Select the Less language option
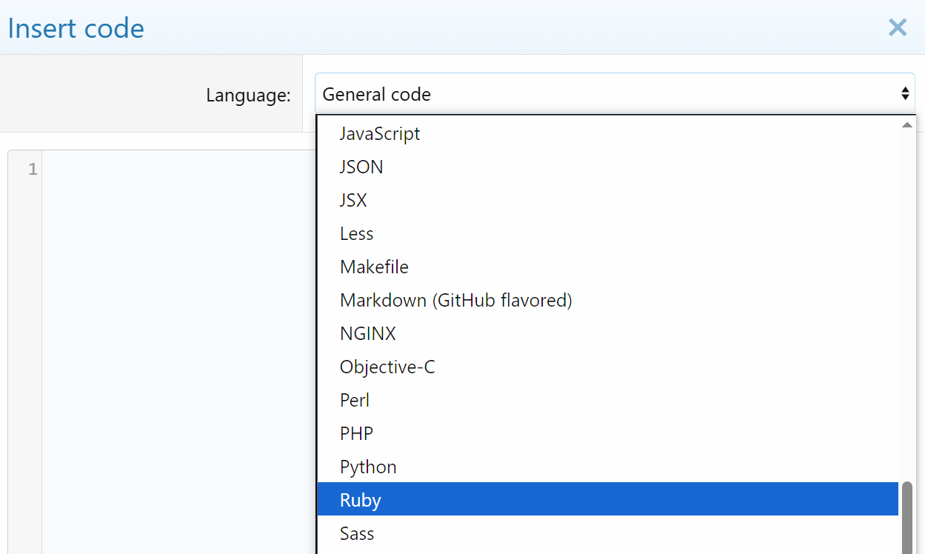The width and height of the screenshot is (925, 554). (607, 234)
